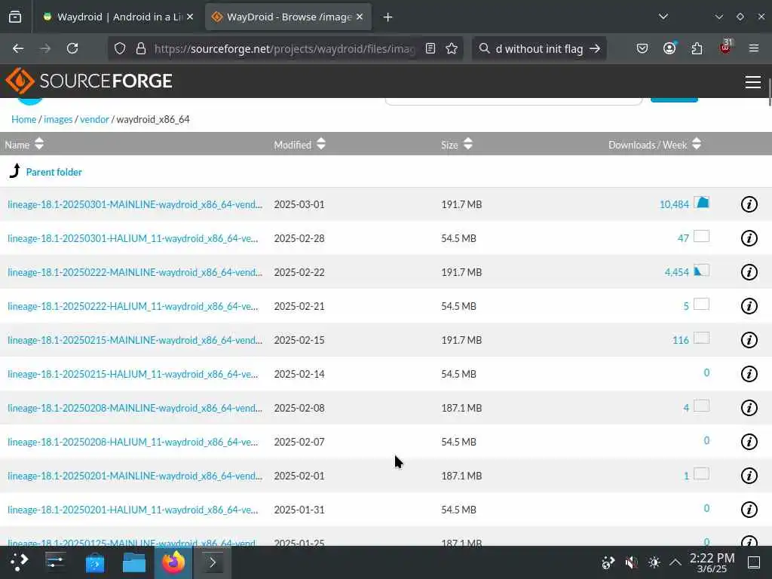The width and height of the screenshot is (772, 579).
Task: Switch to Waydroid Android in a Linux tab
Action: click(x=118, y=17)
